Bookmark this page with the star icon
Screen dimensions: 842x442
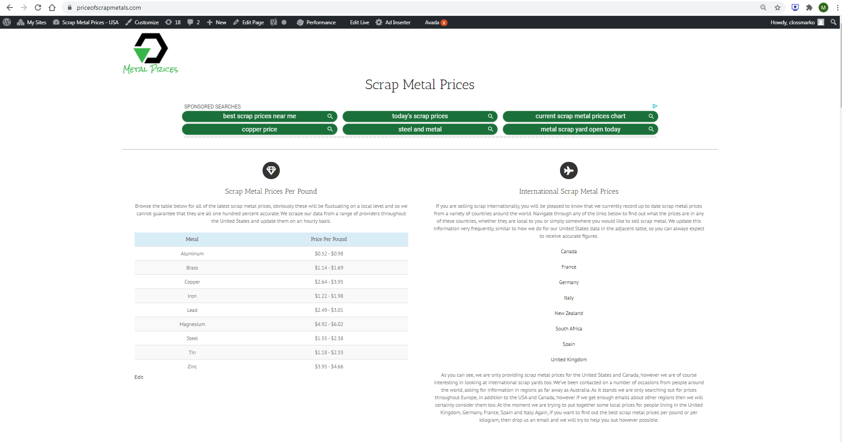(x=778, y=7)
